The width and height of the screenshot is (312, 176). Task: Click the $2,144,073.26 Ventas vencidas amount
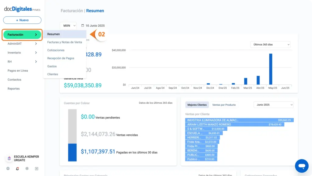(98, 134)
